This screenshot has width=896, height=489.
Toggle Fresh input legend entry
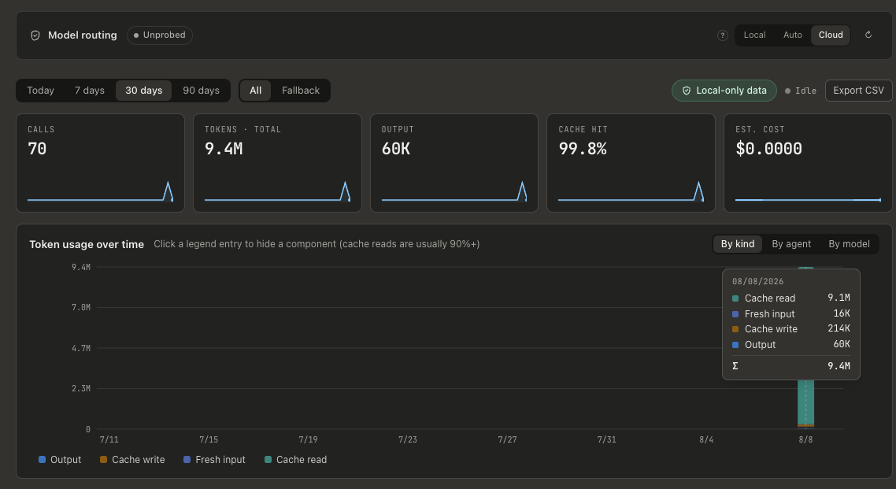click(214, 459)
